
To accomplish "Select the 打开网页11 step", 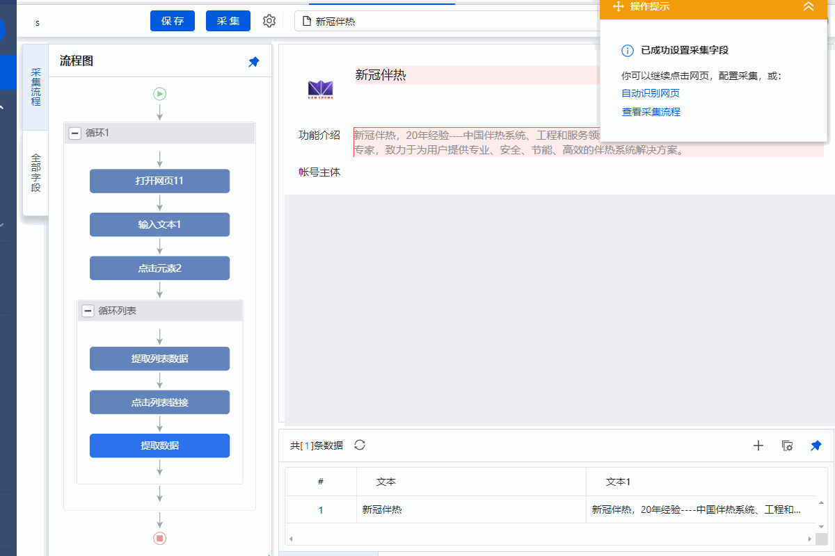I will pyautogui.click(x=159, y=181).
